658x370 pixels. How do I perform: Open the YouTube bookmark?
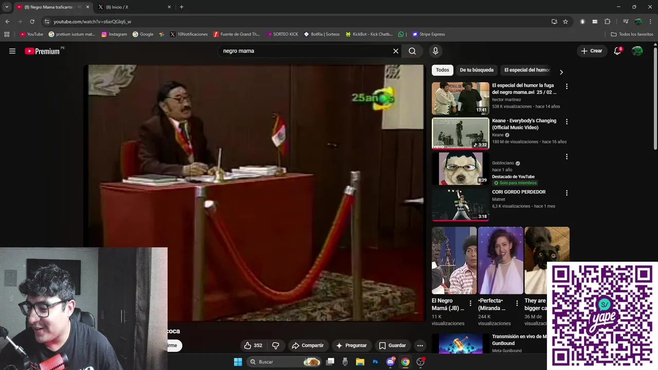pyautogui.click(x=31, y=34)
